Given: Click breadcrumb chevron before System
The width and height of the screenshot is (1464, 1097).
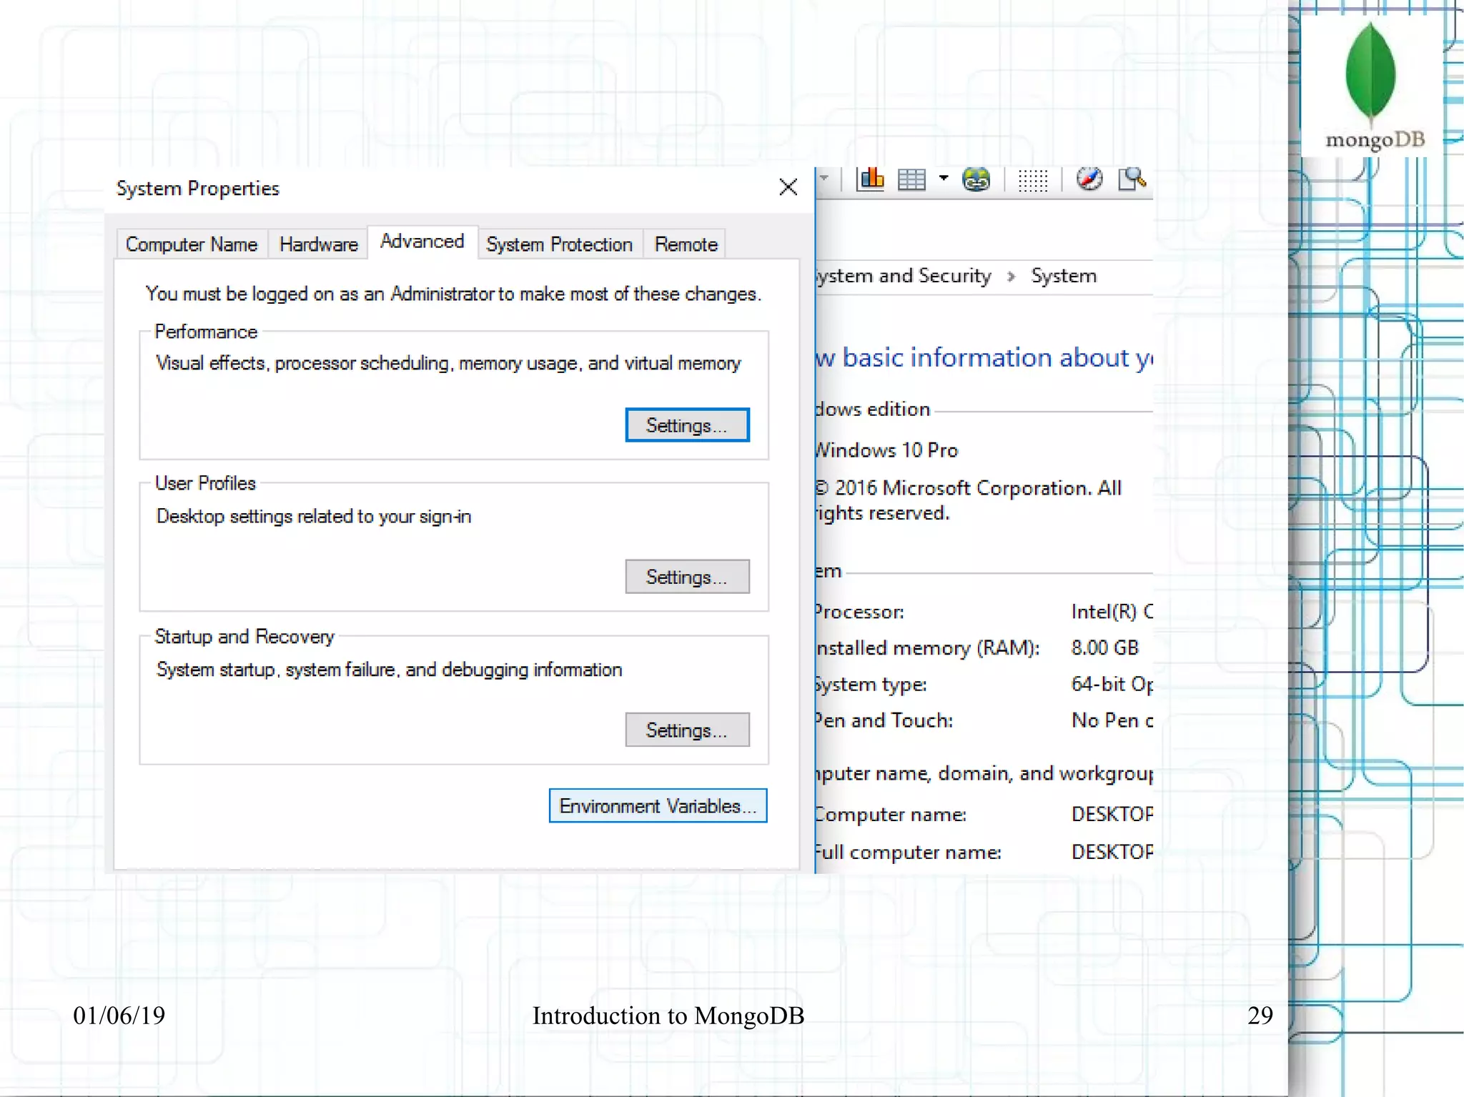Looking at the screenshot, I should coord(1011,277).
